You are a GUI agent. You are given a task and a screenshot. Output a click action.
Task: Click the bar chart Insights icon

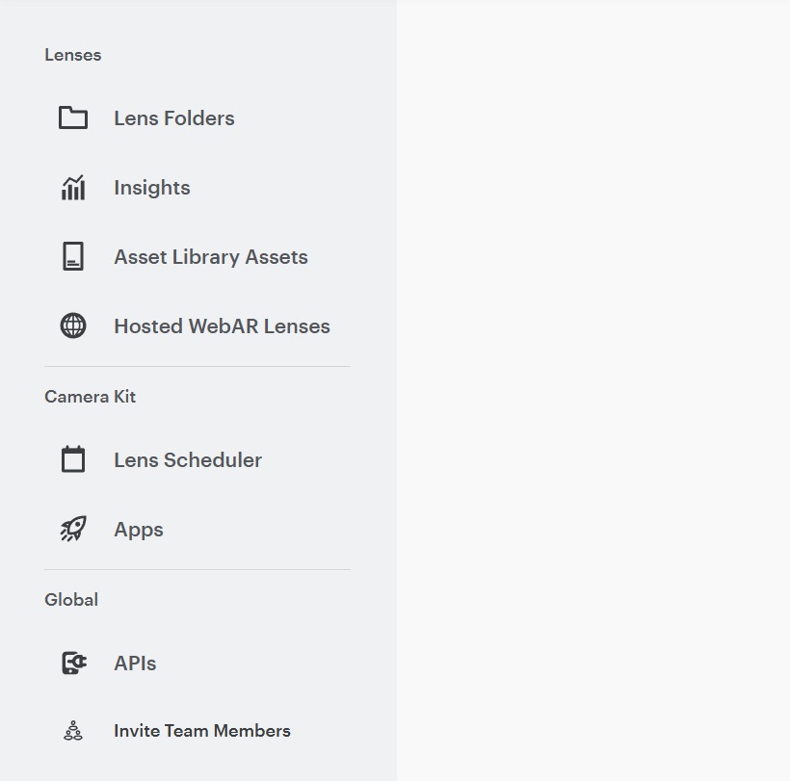pyautogui.click(x=73, y=188)
